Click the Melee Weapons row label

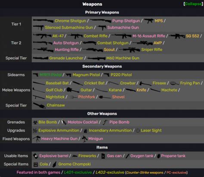click(16, 90)
